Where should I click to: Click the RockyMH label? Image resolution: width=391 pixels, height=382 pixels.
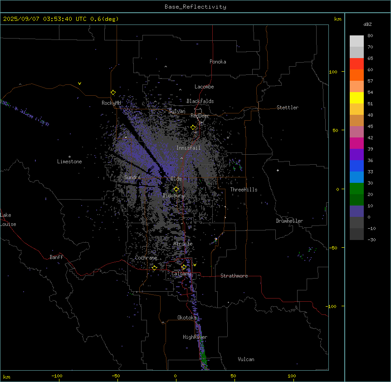[x=111, y=103]
